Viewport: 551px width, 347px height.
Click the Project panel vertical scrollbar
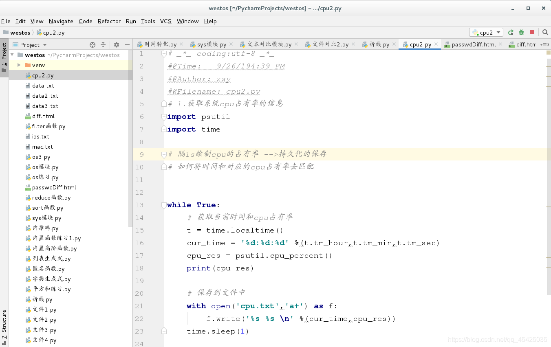130,138
